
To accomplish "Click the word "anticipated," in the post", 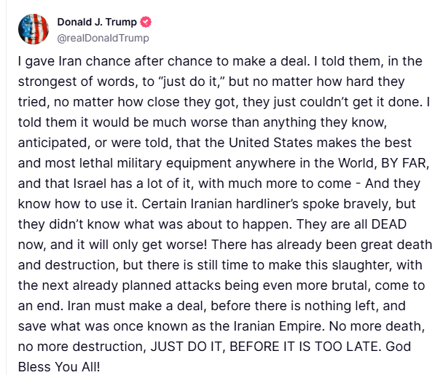I will click(x=54, y=143).
